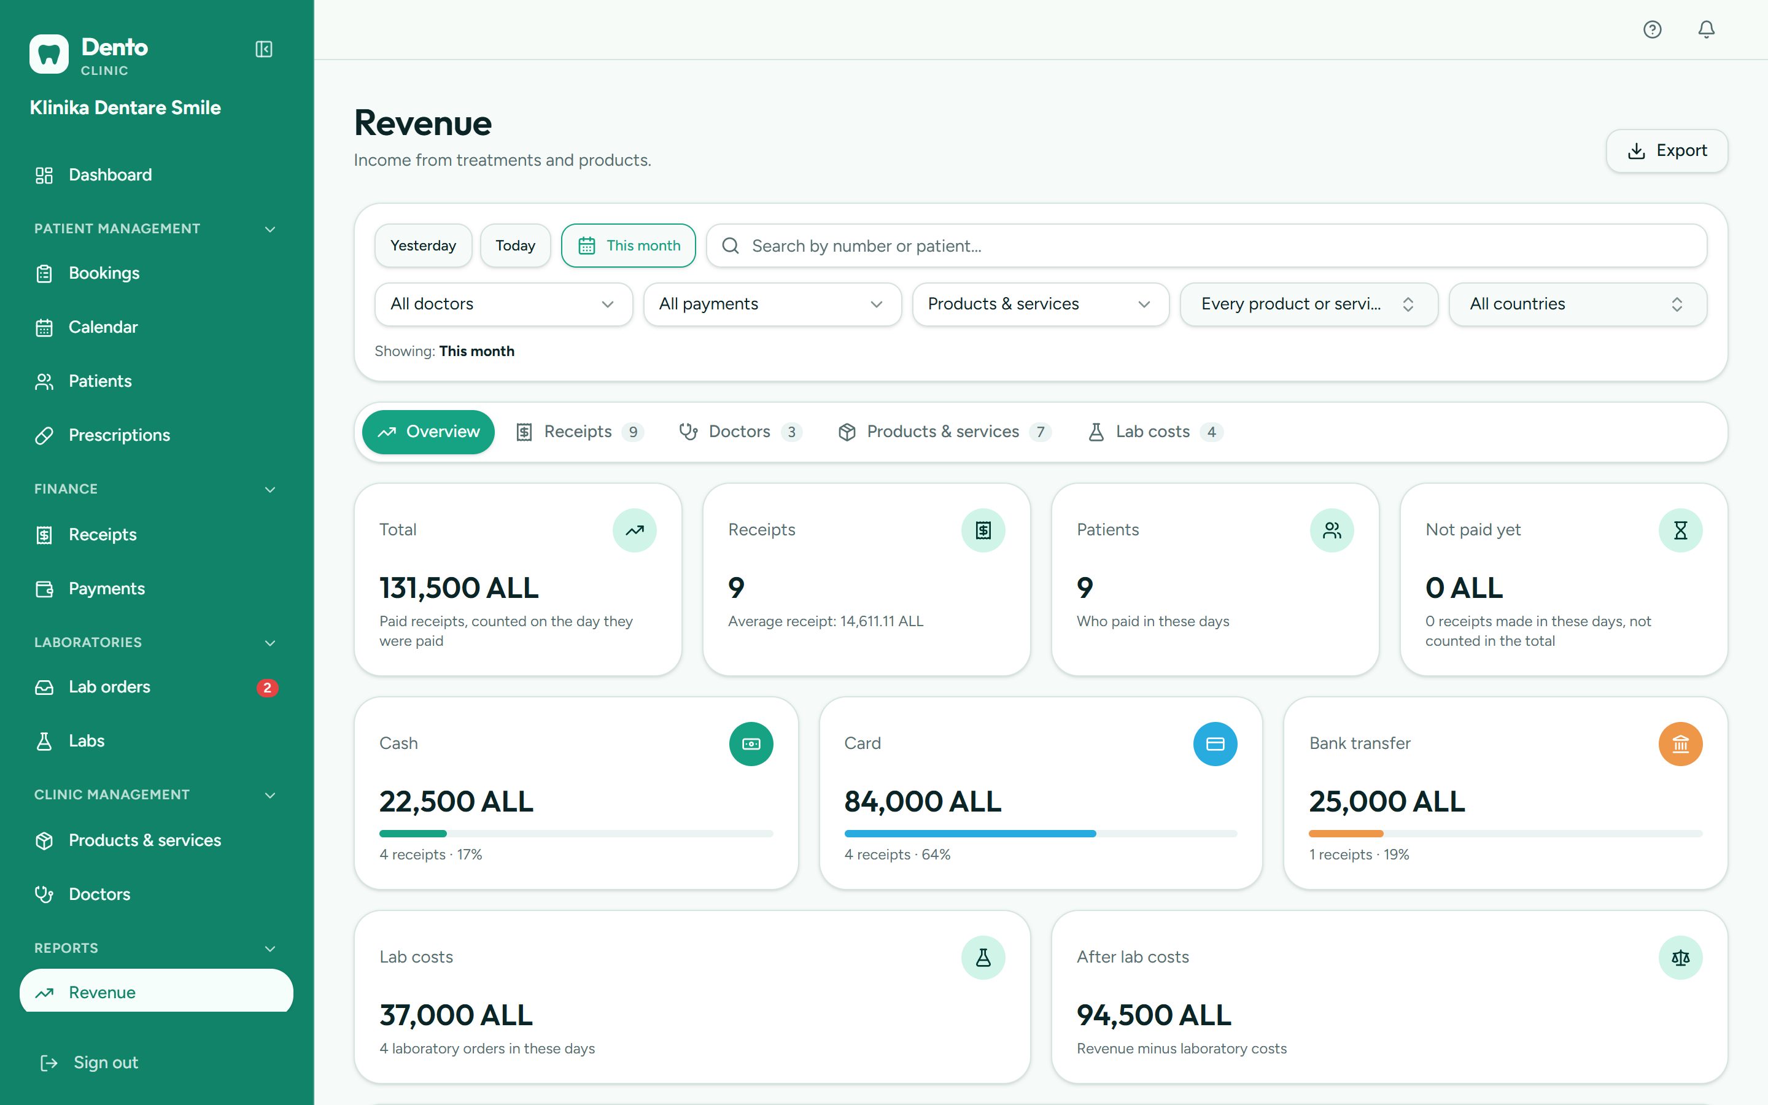
Task: Go to Calendar in the sidebar
Action: tap(157, 327)
